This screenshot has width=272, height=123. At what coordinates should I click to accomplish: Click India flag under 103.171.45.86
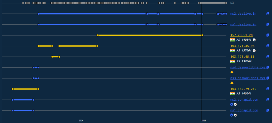[232, 61]
